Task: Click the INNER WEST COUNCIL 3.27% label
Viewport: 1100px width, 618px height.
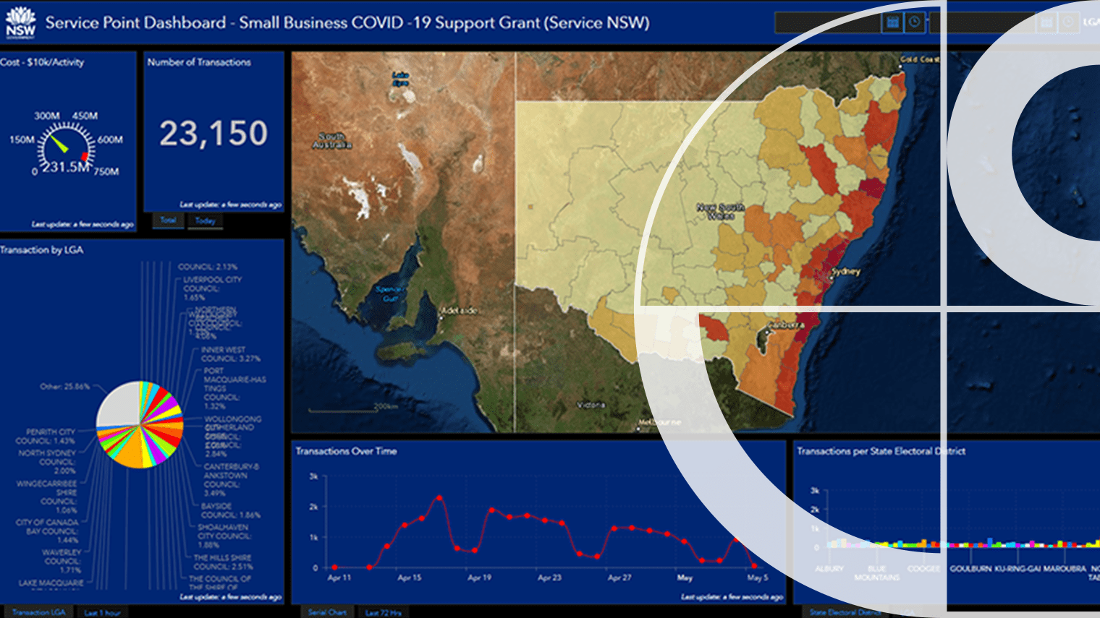Action: [x=230, y=354]
